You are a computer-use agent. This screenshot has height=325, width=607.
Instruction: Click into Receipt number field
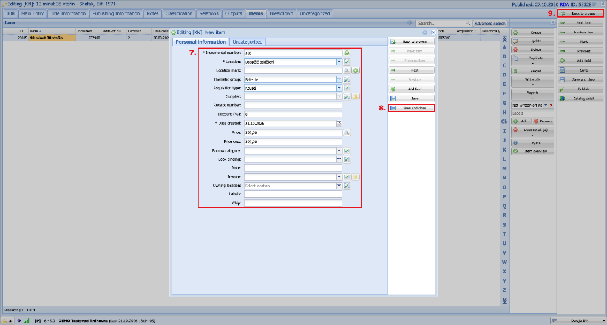pyautogui.click(x=293, y=106)
